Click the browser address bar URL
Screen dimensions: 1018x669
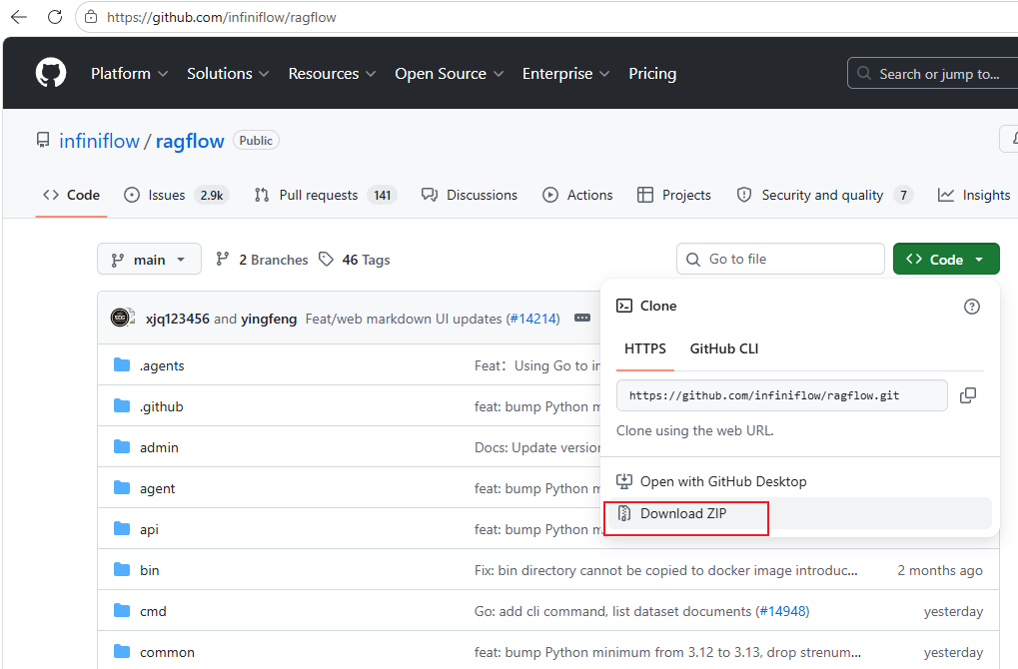(x=222, y=17)
